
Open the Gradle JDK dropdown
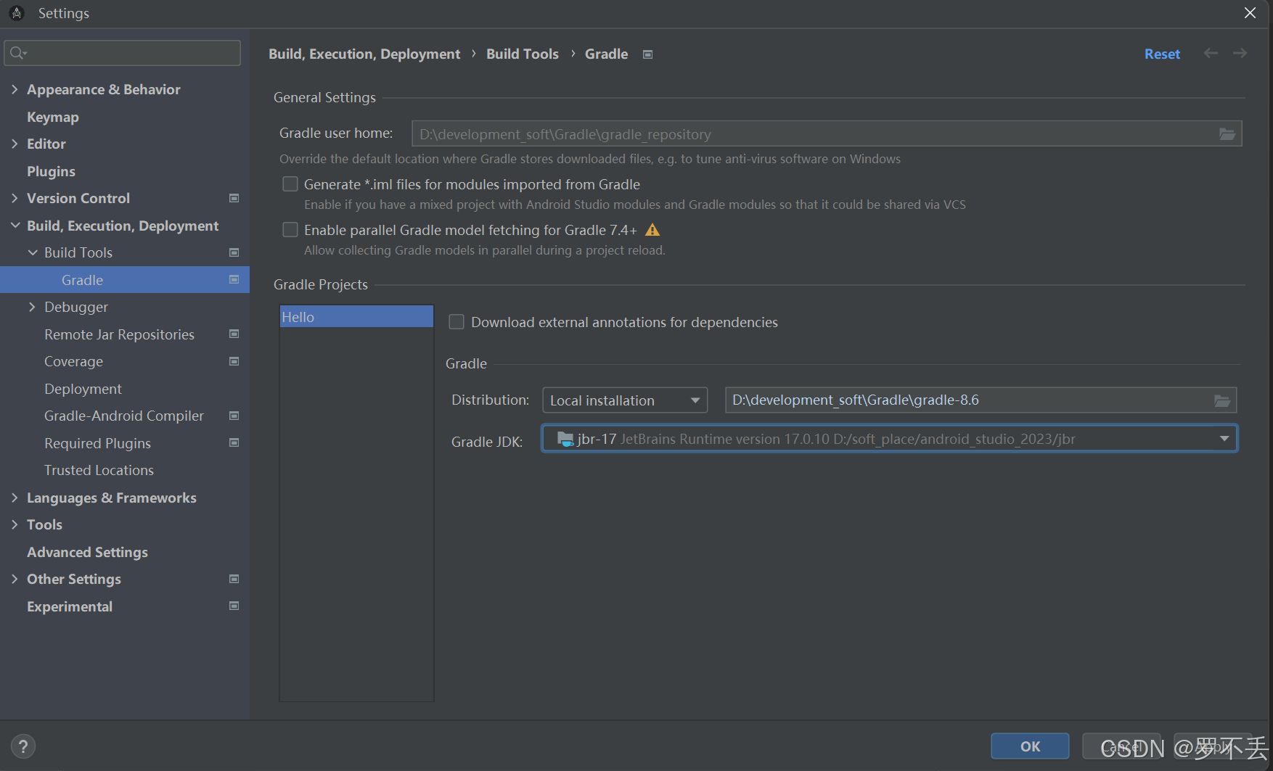[1224, 438]
